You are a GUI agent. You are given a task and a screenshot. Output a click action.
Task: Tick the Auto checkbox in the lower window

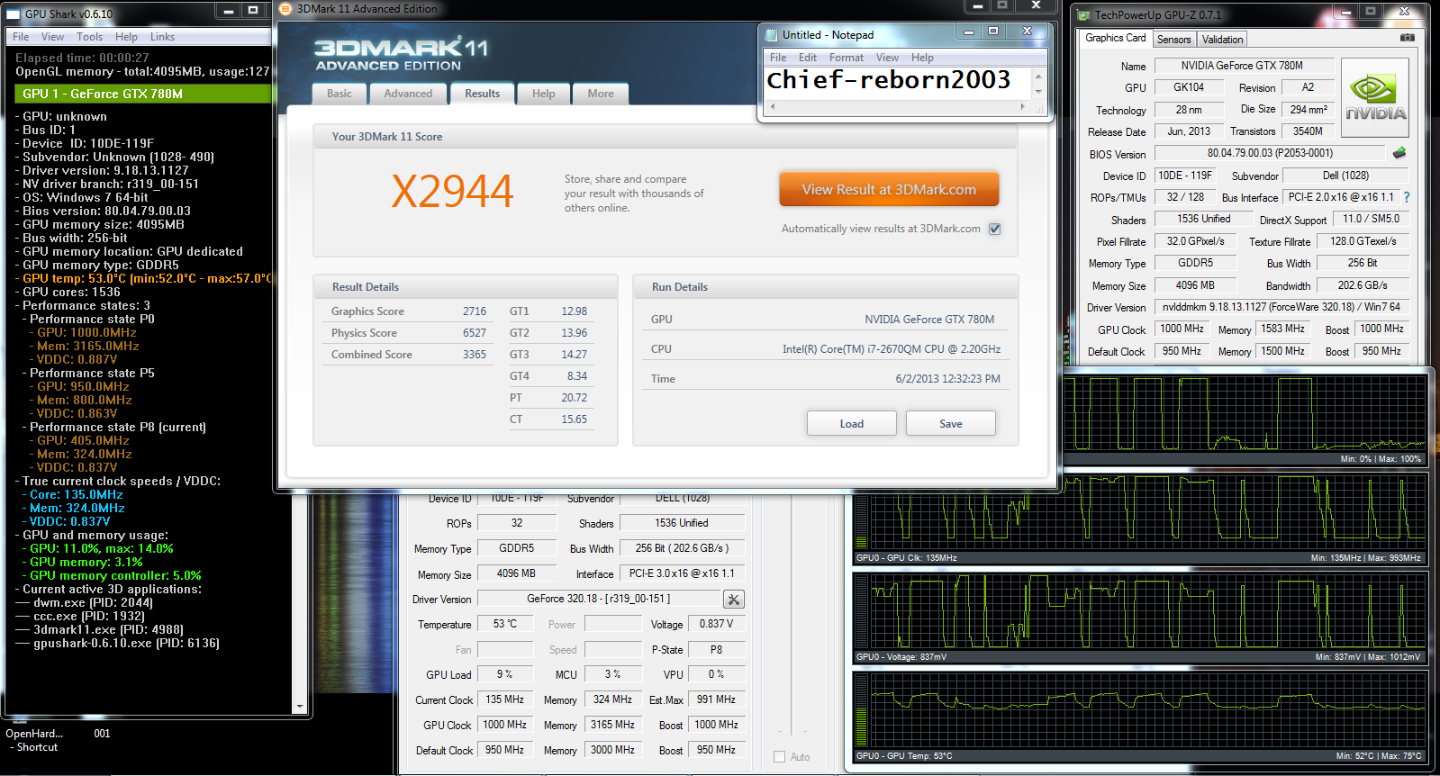pyautogui.click(x=780, y=757)
